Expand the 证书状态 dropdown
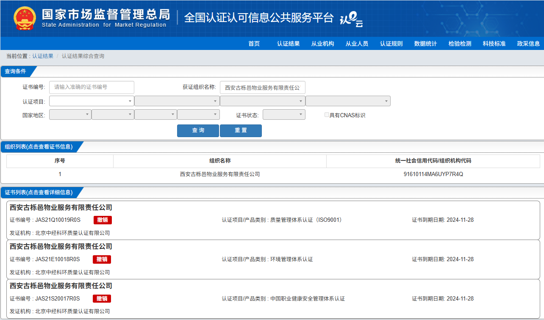This screenshot has width=544, height=320. 283,115
